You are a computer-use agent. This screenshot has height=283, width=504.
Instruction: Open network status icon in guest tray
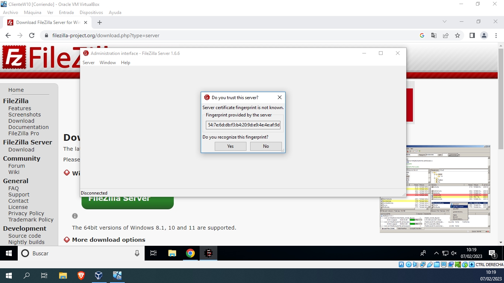click(445, 254)
